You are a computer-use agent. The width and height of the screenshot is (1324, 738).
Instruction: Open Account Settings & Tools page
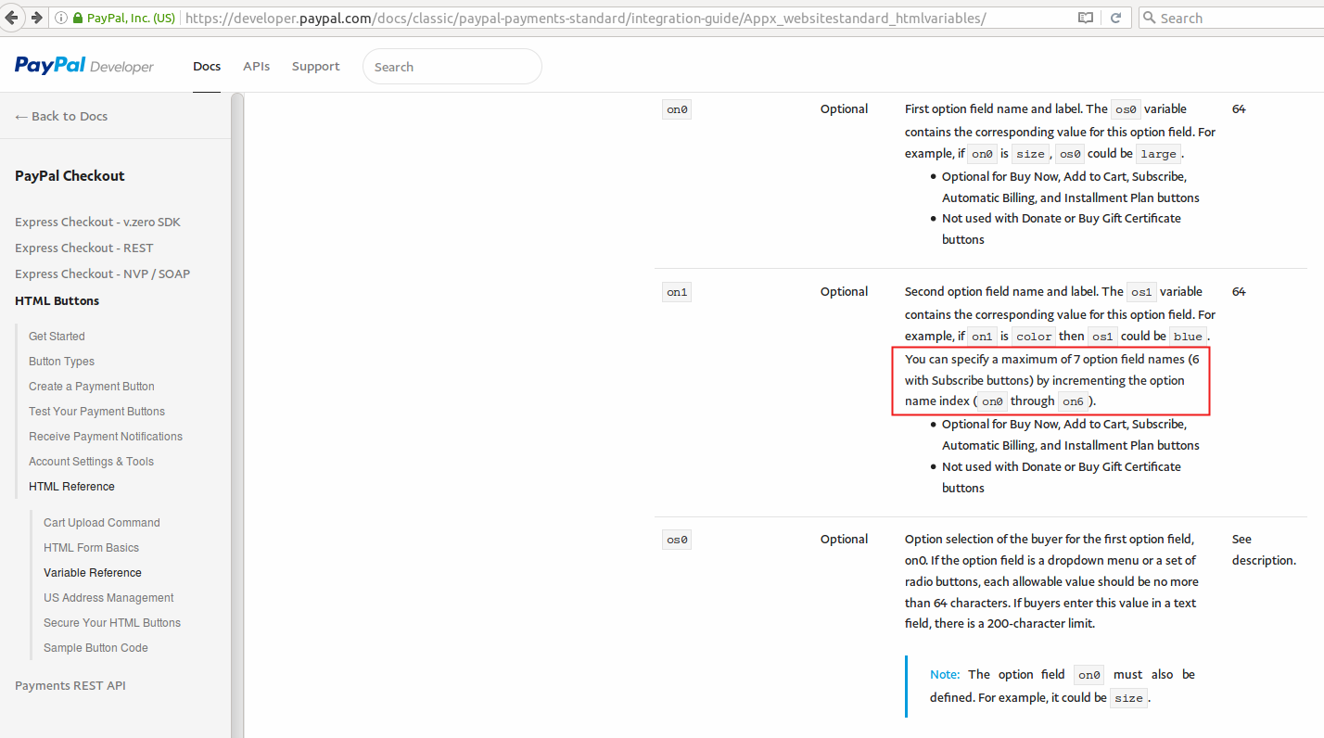tap(91, 461)
